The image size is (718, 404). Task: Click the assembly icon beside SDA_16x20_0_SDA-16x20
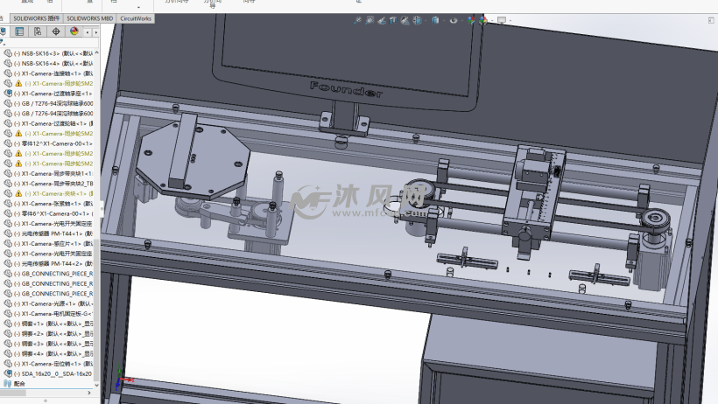(x=8, y=373)
